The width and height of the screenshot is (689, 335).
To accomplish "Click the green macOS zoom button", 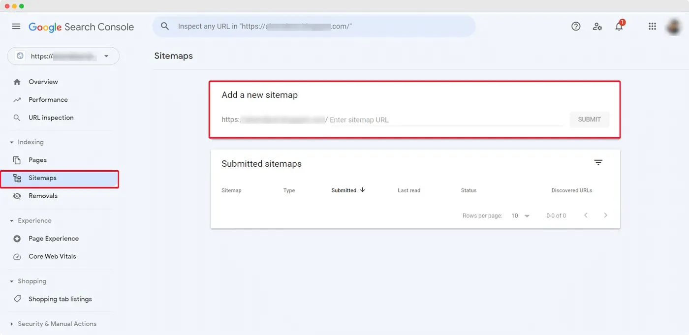I will click(22, 6).
